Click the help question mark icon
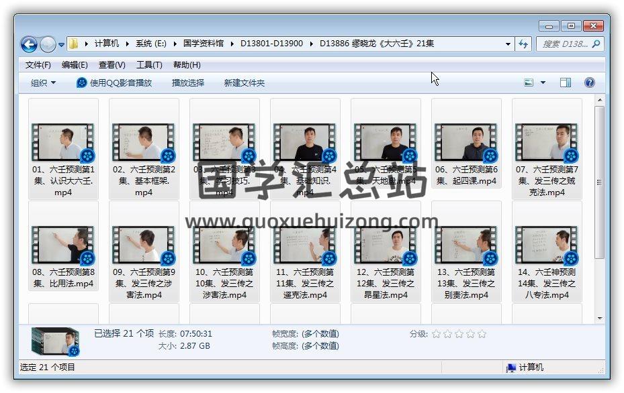Image resolution: width=624 pixels, height=393 pixels. point(590,82)
